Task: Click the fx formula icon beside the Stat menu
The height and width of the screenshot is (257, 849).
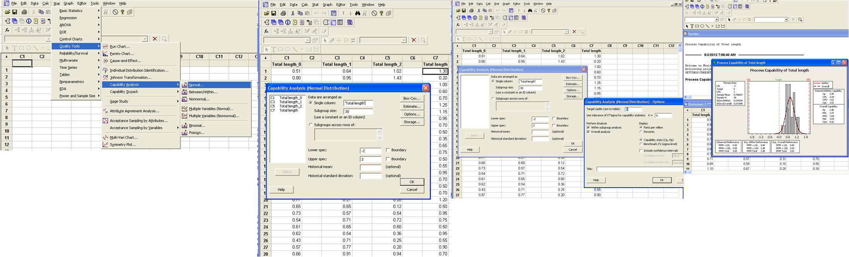Action: point(7,30)
